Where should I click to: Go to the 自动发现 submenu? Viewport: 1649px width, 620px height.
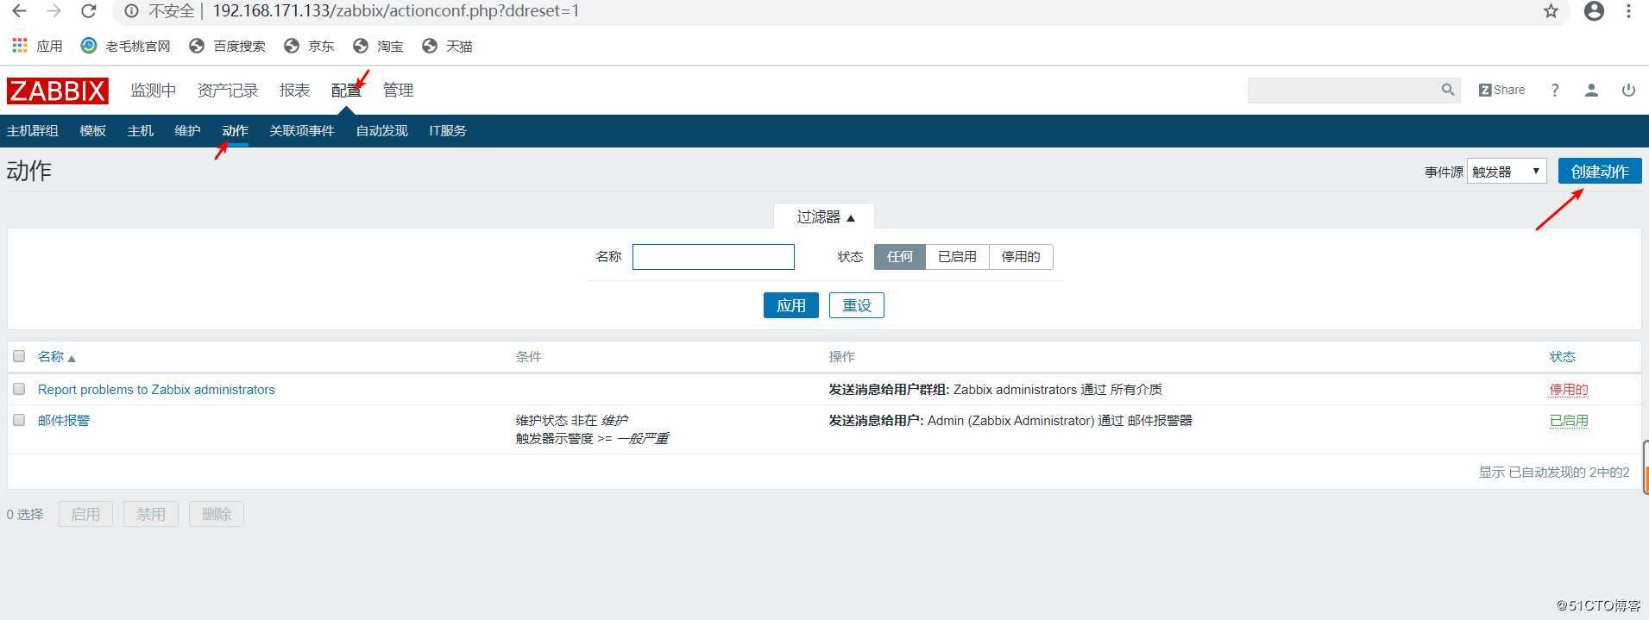pyautogui.click(x=381, y=131)
